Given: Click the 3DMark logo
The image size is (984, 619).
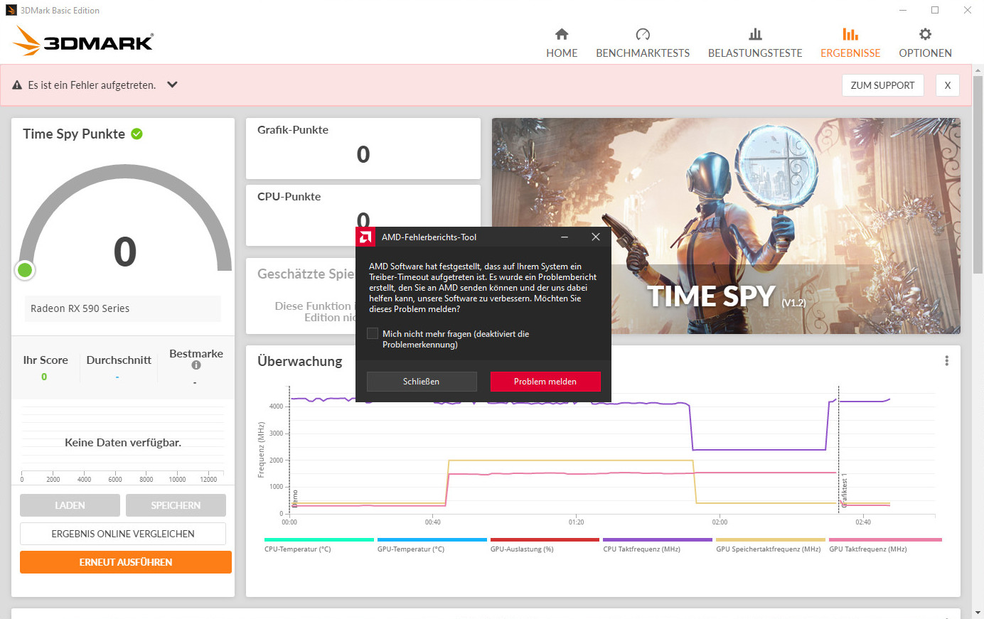Looking at the screenshot, I should pos(83,41).
